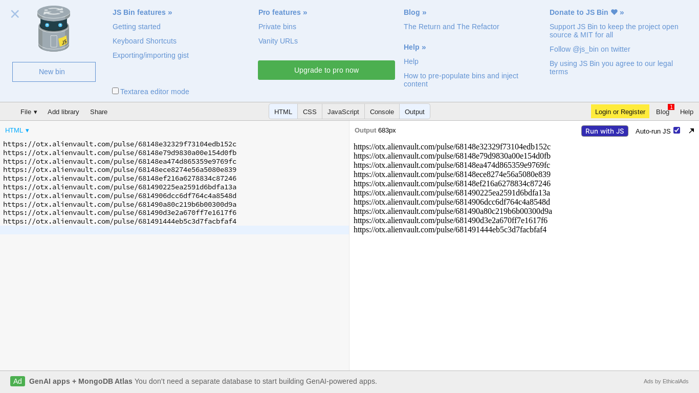Click the Textarea editor mode label
This screenshot has height=393, width=699.
click(155, 92)
